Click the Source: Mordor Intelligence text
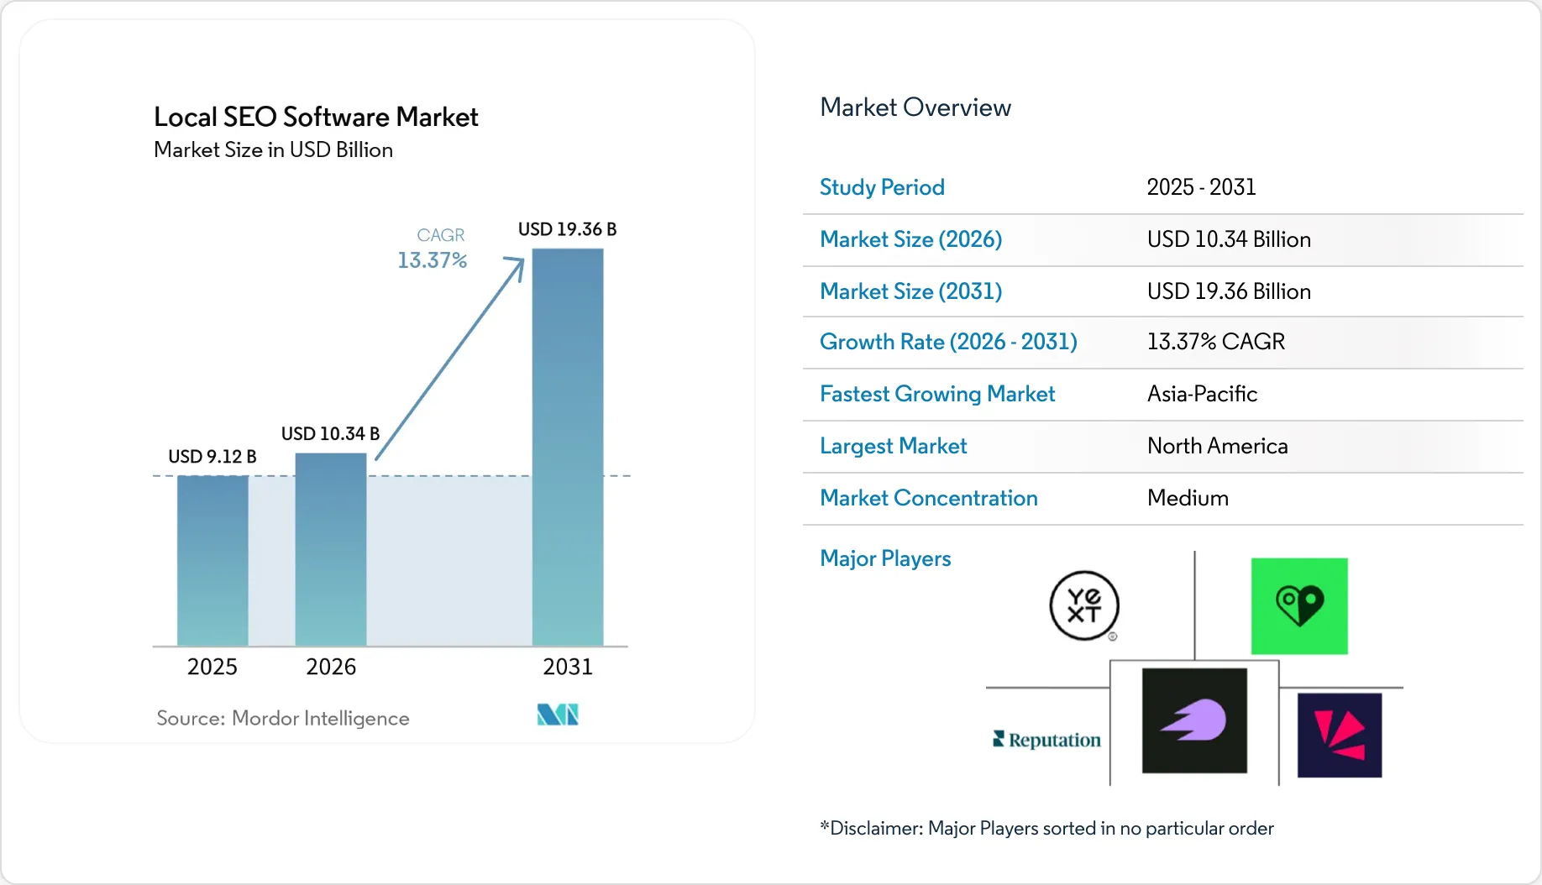 click(x=283, y=718)
